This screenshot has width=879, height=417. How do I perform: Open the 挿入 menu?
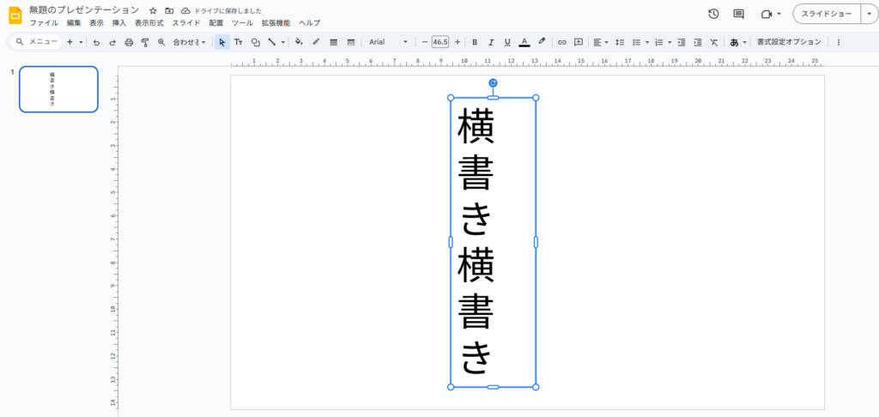pos(119,23)
